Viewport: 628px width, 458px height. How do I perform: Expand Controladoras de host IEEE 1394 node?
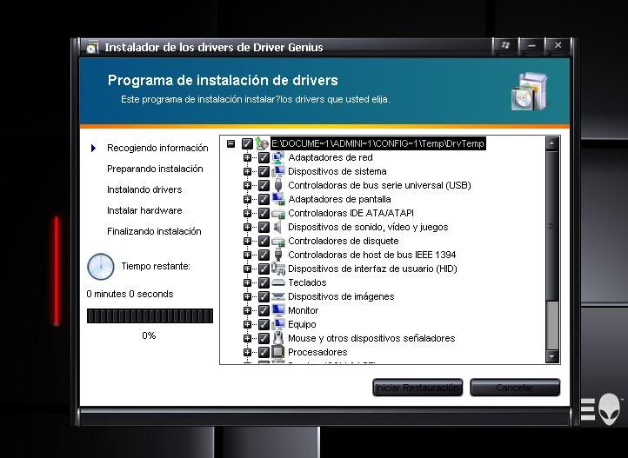pos(247,255)
